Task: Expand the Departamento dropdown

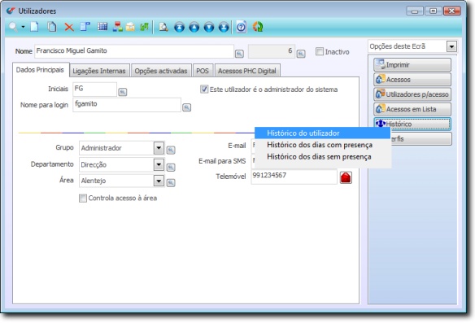Action: (x=159, y=165)
